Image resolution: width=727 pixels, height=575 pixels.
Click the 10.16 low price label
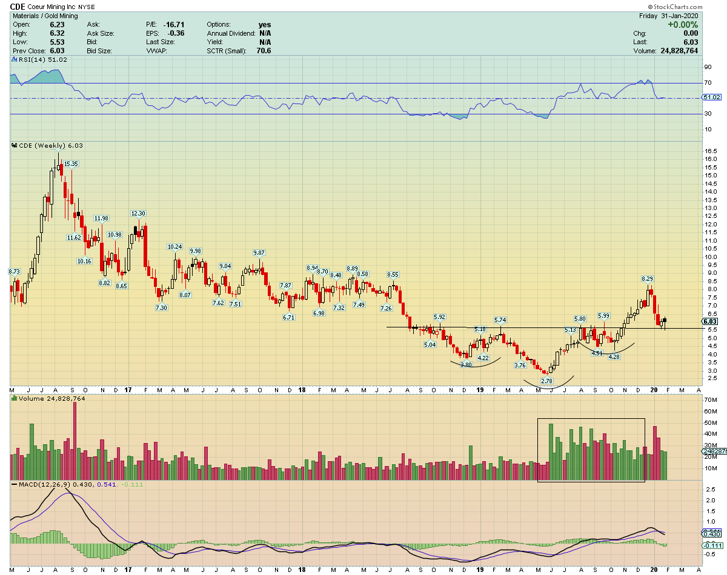[x=84, y=261]
